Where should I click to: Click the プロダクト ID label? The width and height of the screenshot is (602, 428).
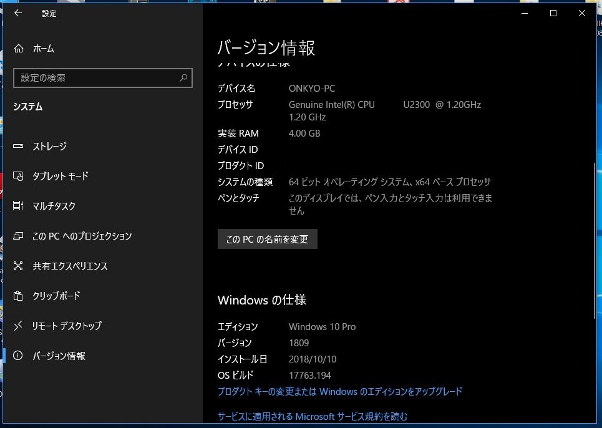[241, 166]
